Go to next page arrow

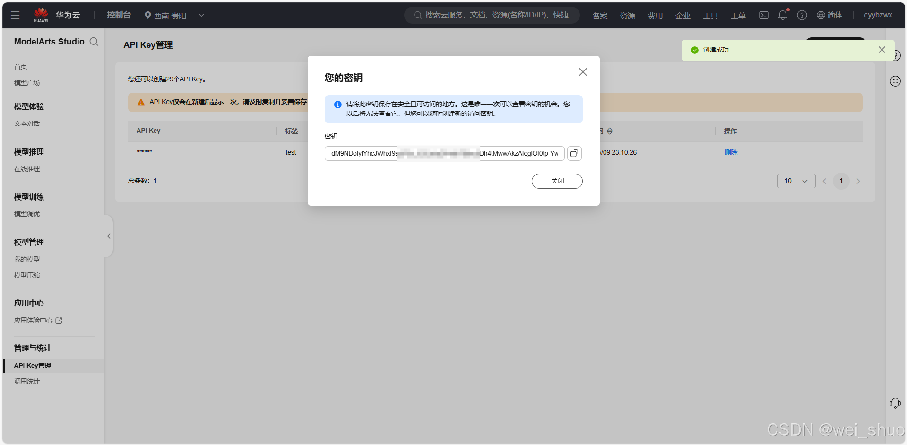coord(858,181)
